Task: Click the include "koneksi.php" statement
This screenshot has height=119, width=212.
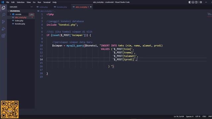Action: (62, 25)
